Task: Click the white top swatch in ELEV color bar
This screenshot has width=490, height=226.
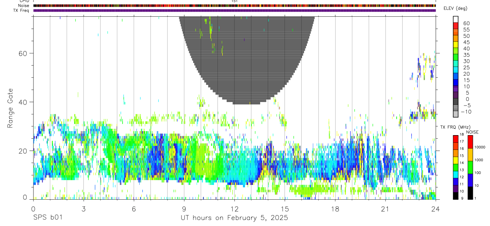Action: click(x=456, y=20)
